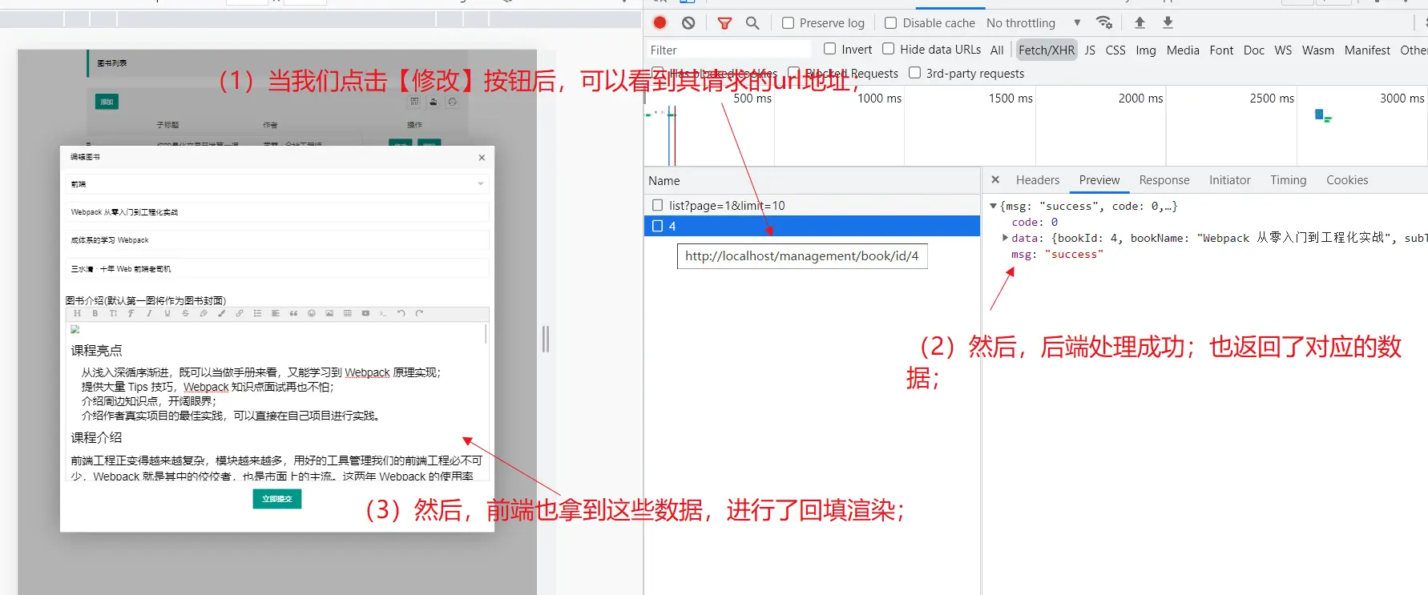
Task: Collapse the root response object
Action: [x=994, y=206]
